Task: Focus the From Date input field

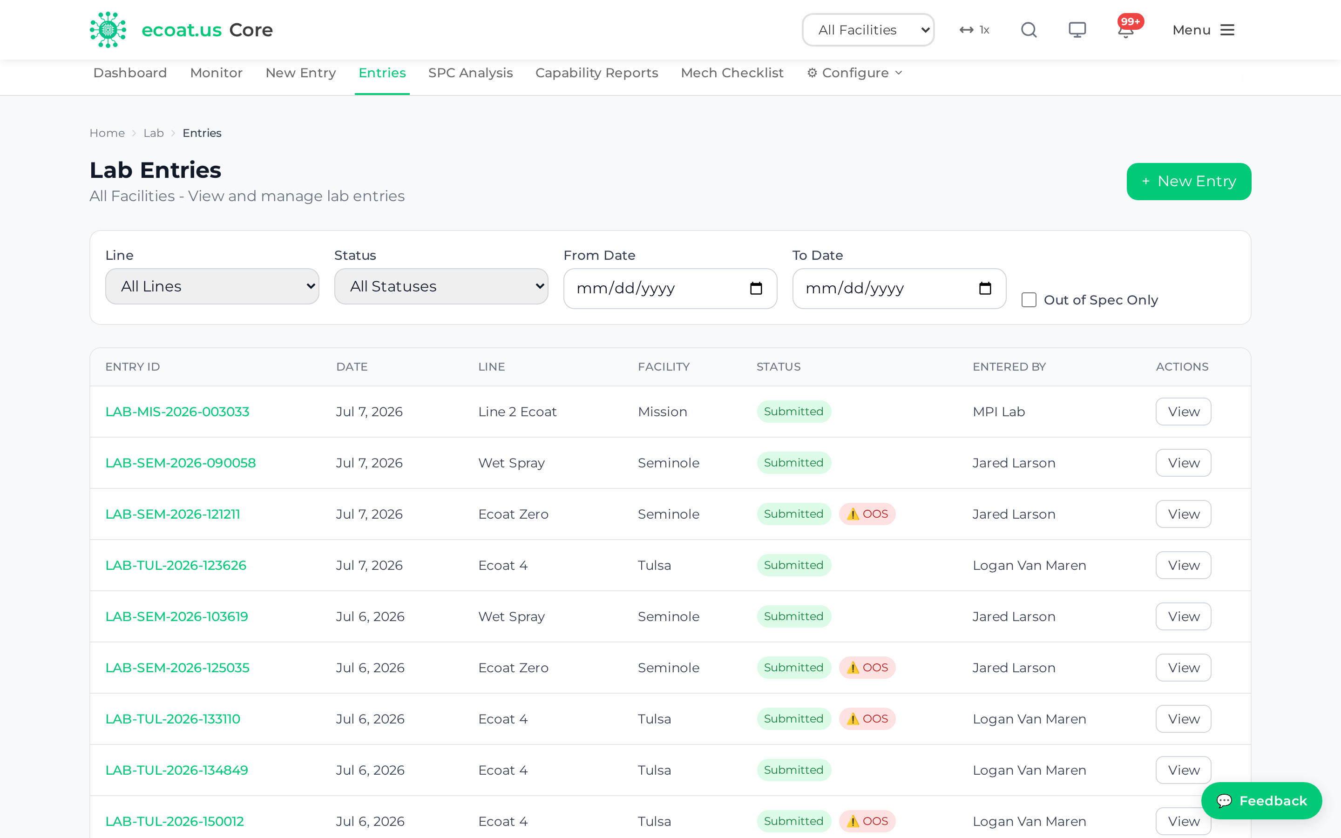Action: pos(670,288)
